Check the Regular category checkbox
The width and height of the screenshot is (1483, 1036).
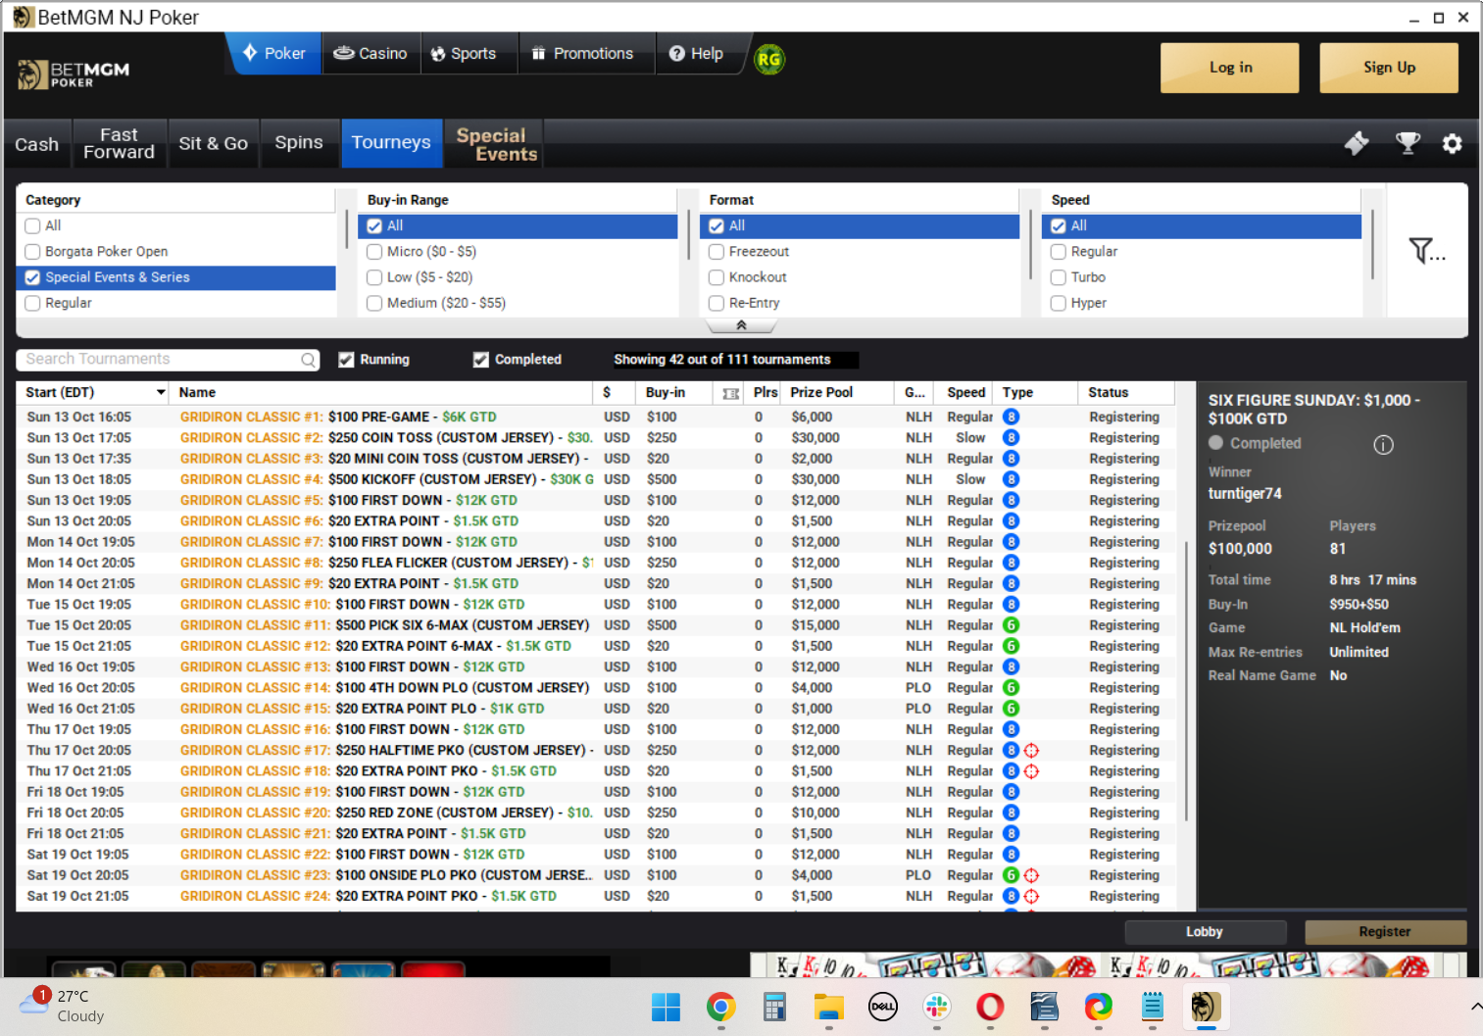tap(33, 304)
